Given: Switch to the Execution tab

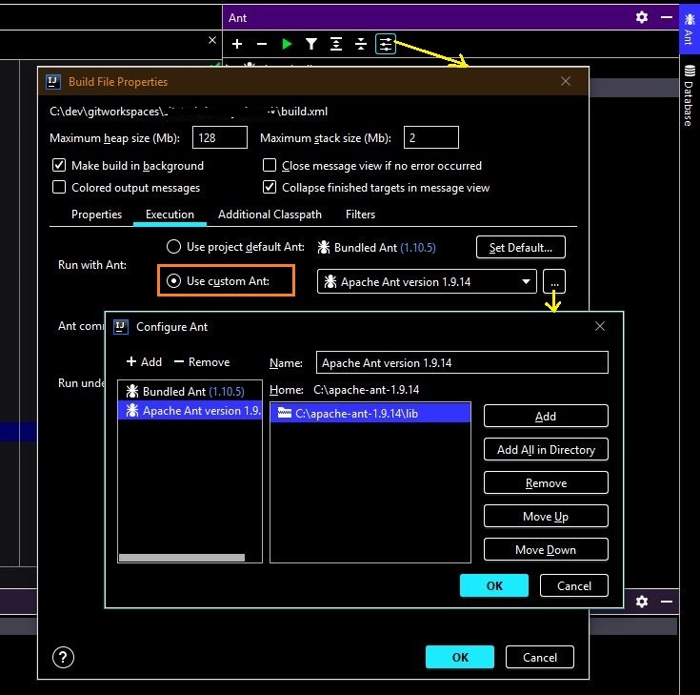Looking at the screenshot, I should pos(170,215).
